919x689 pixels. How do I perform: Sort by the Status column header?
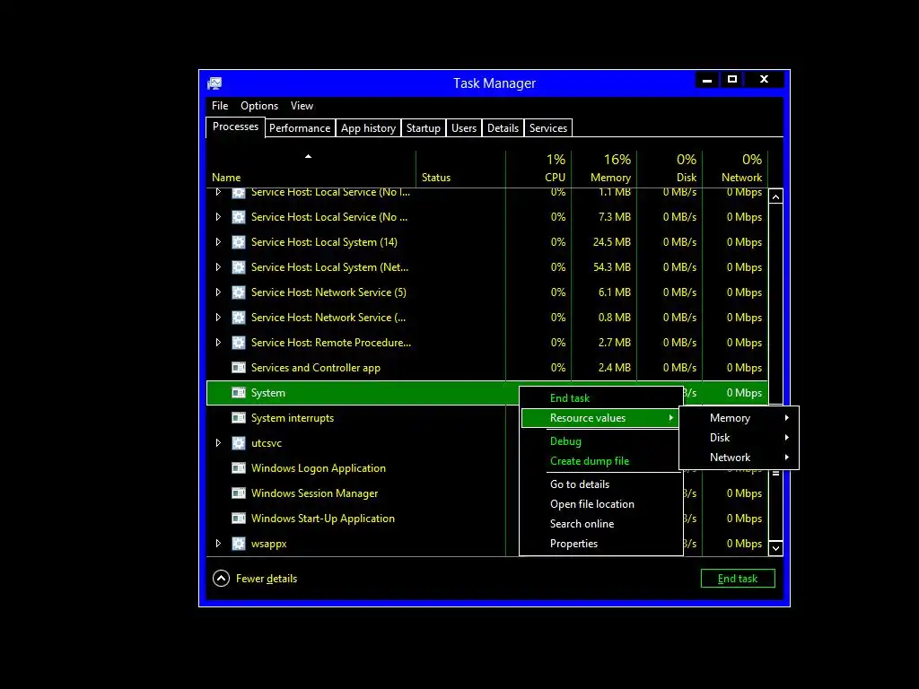pyautogui.click(x=460, y=168)
